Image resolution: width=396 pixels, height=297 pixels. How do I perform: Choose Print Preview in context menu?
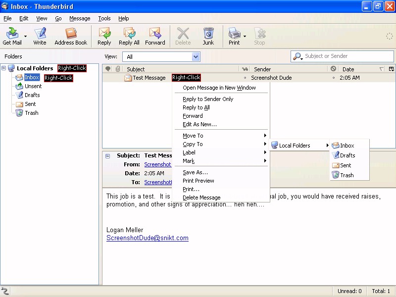point(221,181)
